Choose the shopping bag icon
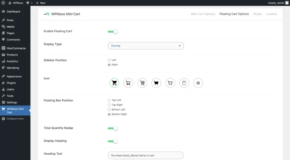 pos(184,83)
